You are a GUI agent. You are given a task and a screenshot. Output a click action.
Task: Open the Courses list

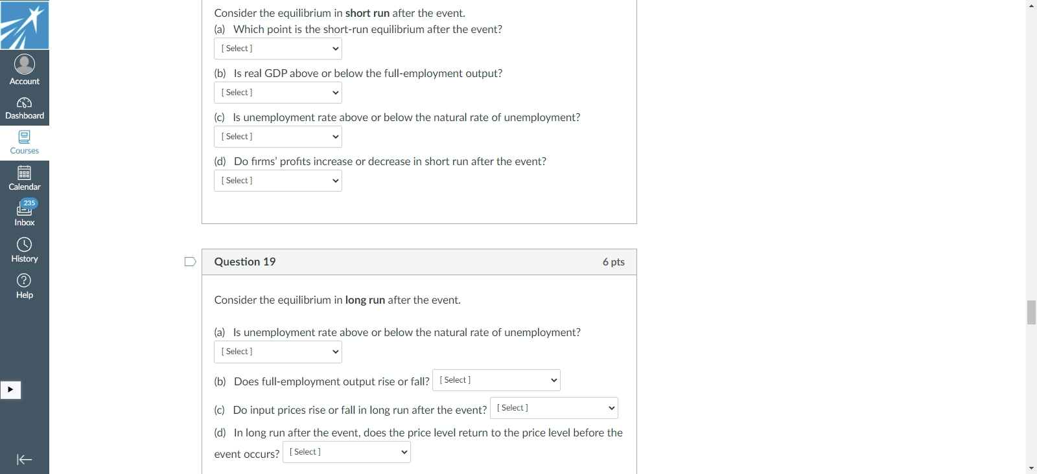[24, 142]
